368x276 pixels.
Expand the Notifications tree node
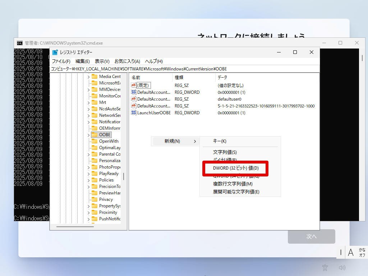(x=88, y=122)
